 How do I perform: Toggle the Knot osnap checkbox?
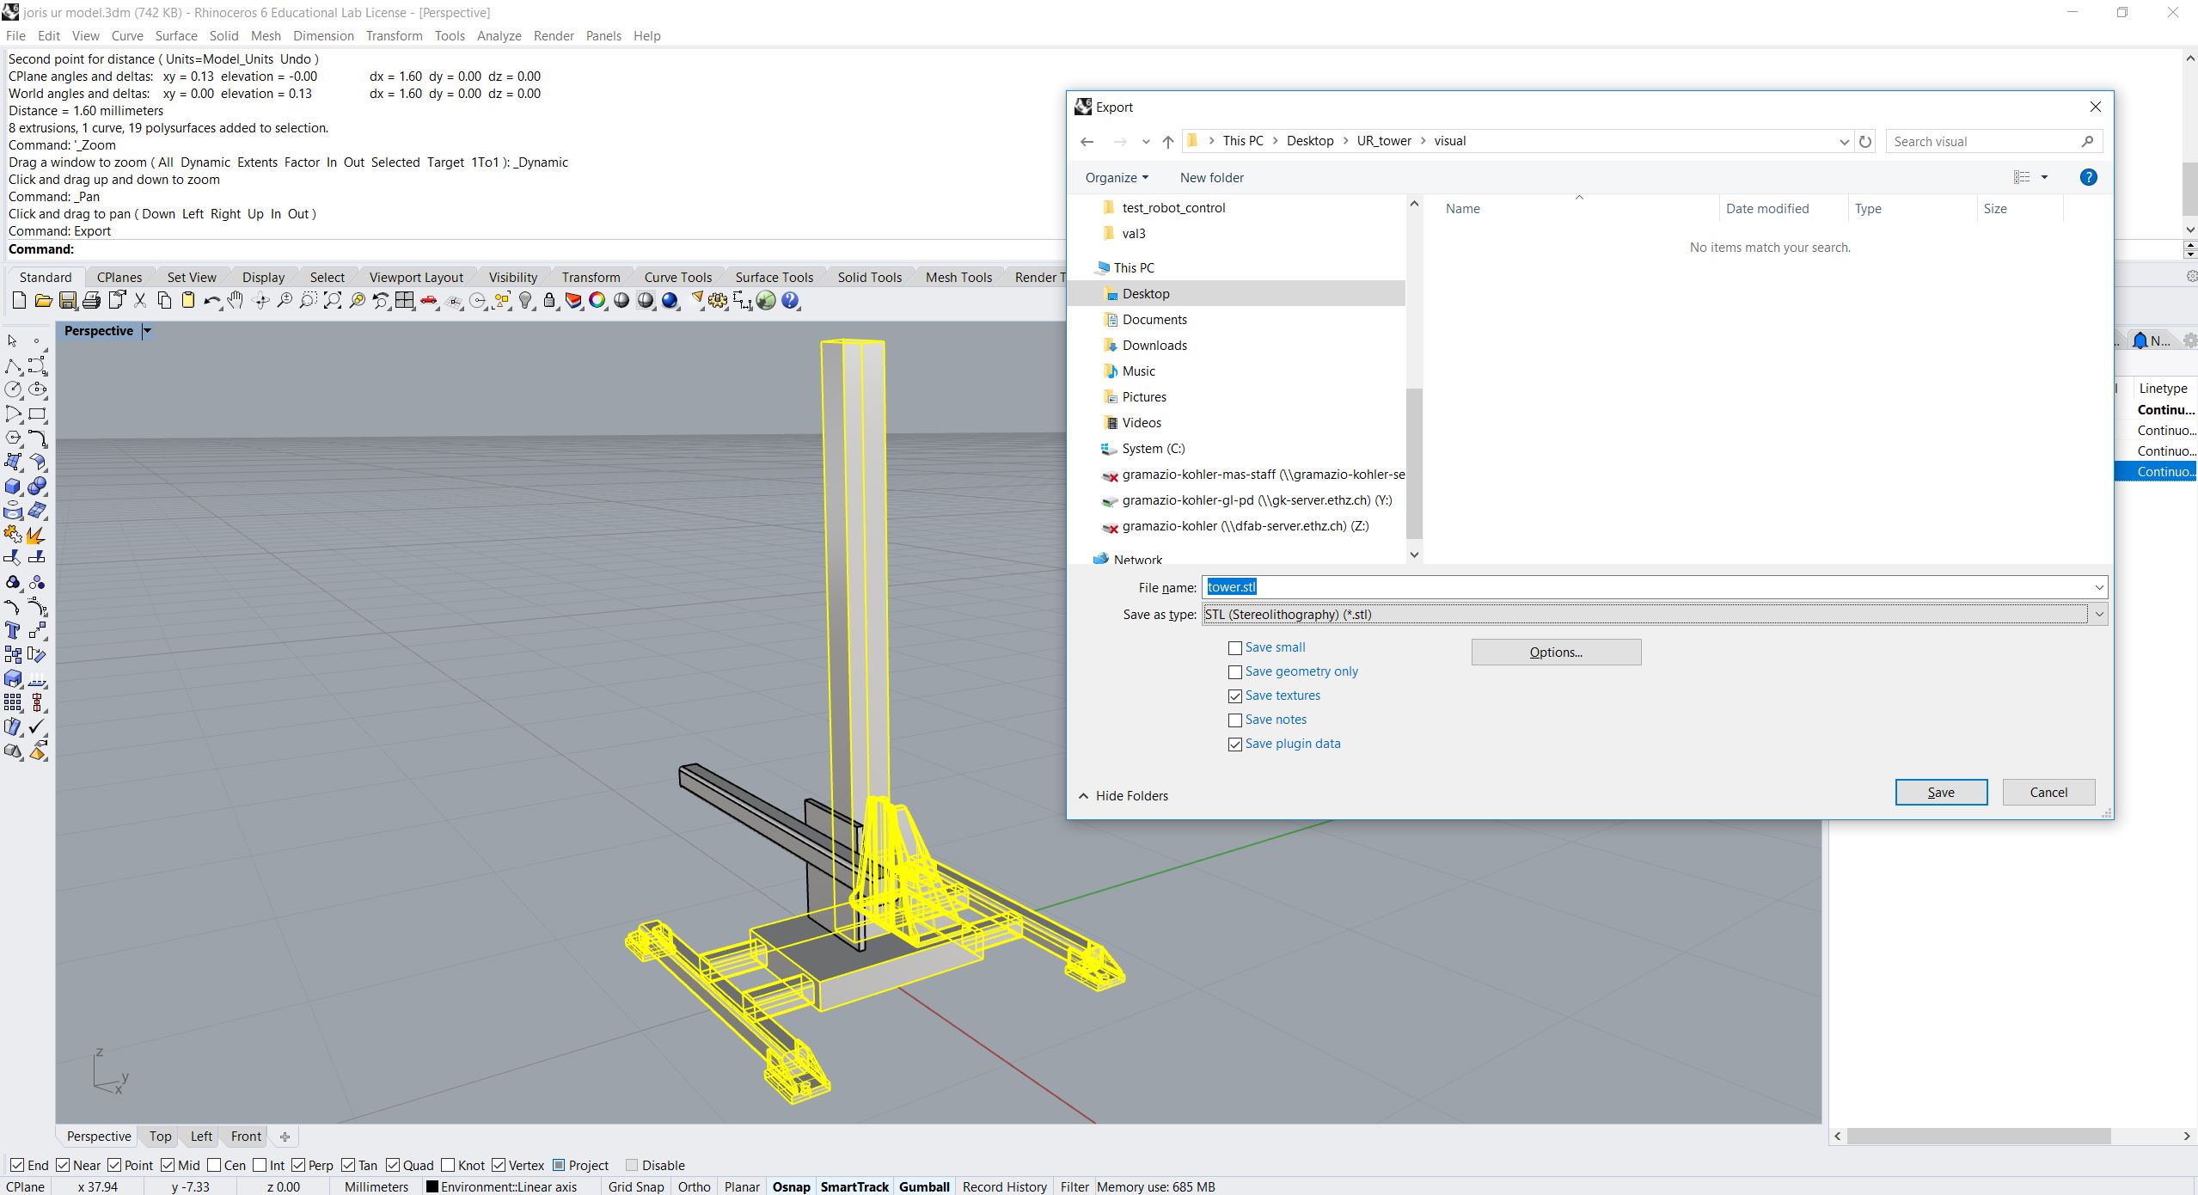pos(448,1165)
